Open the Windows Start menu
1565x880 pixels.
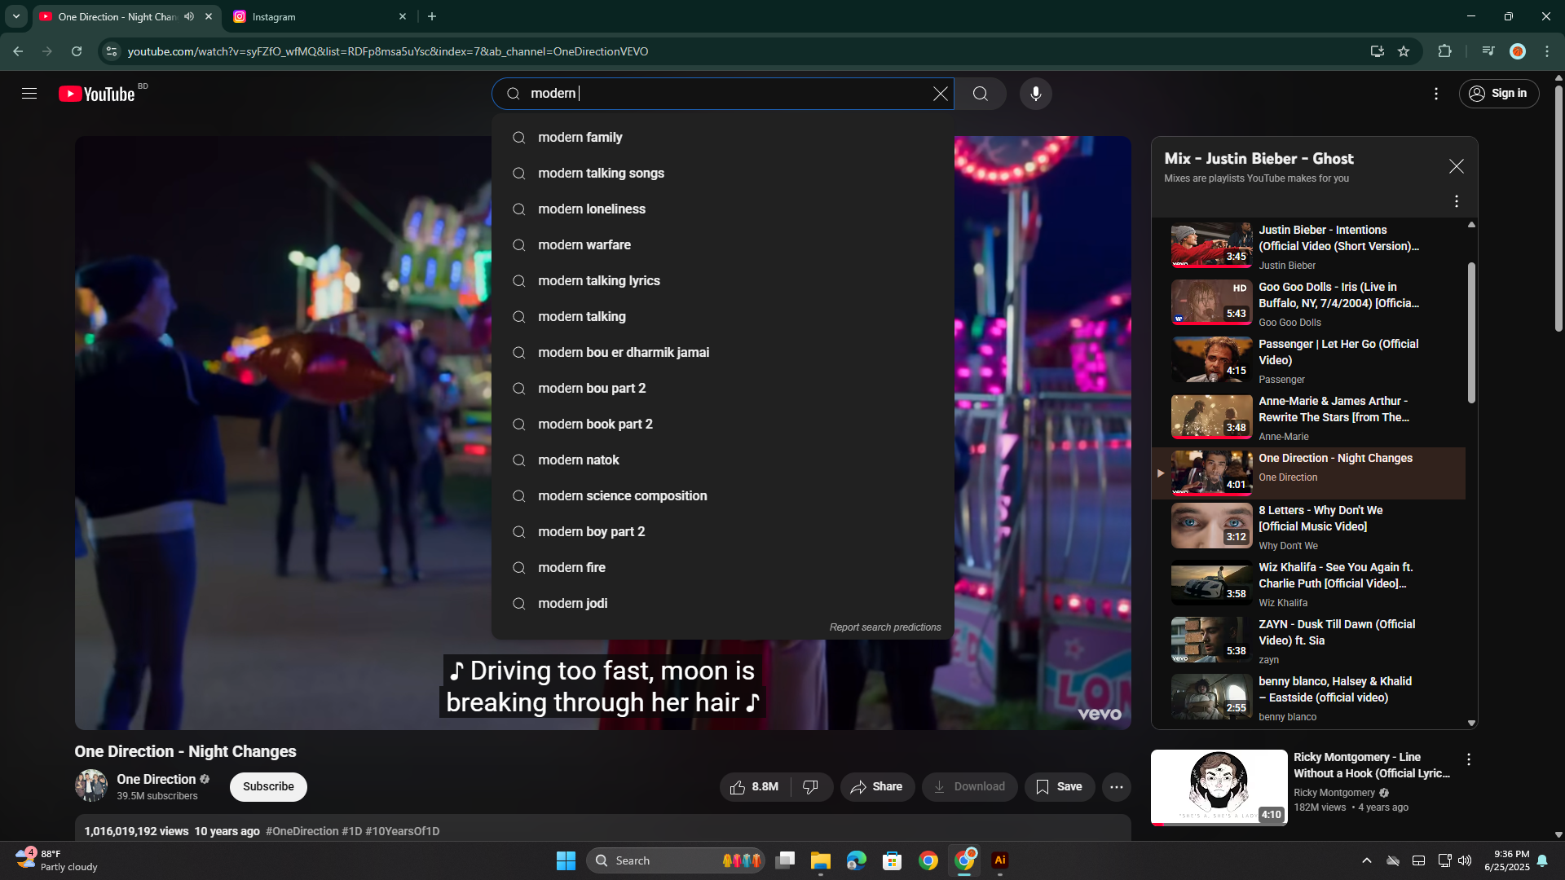point(566,860)
